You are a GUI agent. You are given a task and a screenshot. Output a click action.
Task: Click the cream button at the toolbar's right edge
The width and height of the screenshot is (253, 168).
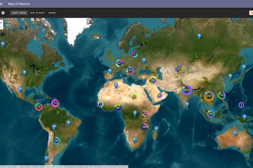(250, 13)
